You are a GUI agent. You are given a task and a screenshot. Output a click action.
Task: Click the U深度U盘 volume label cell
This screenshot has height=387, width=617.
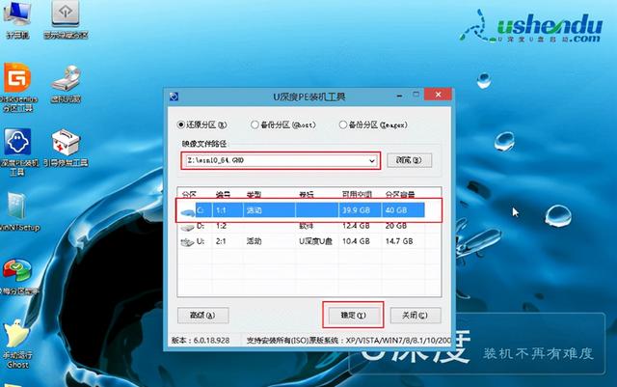tap(315, 241)
